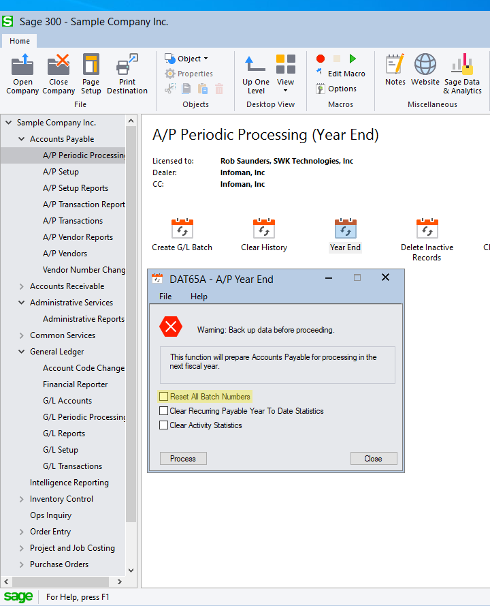Click the Sage 300 logo in title bar
The image size is (490, 606).
(x=7, y=21)
